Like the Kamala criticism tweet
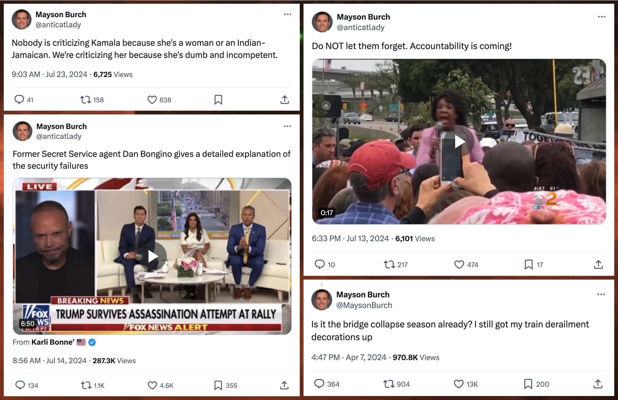This screenshot has width=618, height=400. click(x=152, y=100)
